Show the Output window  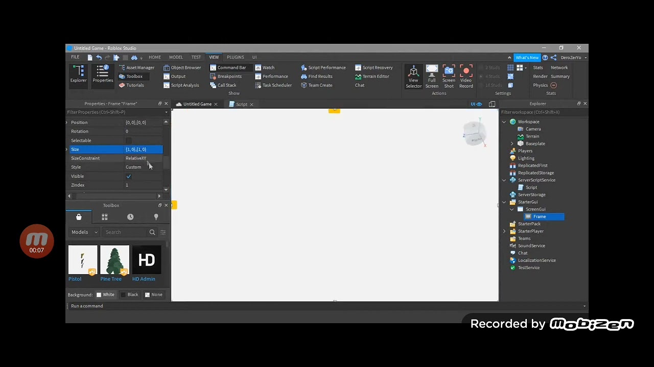pos(175,76)
